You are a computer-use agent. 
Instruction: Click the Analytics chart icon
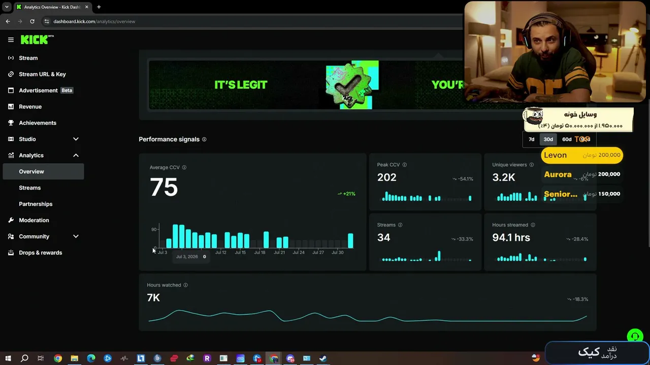point(11,155)
